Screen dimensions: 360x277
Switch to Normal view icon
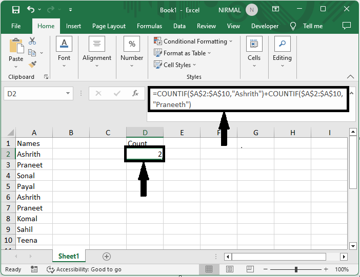[x=209, y=269]
